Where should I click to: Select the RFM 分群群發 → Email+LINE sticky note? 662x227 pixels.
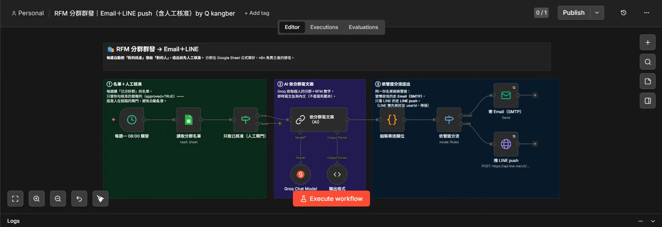pos(327,57)
